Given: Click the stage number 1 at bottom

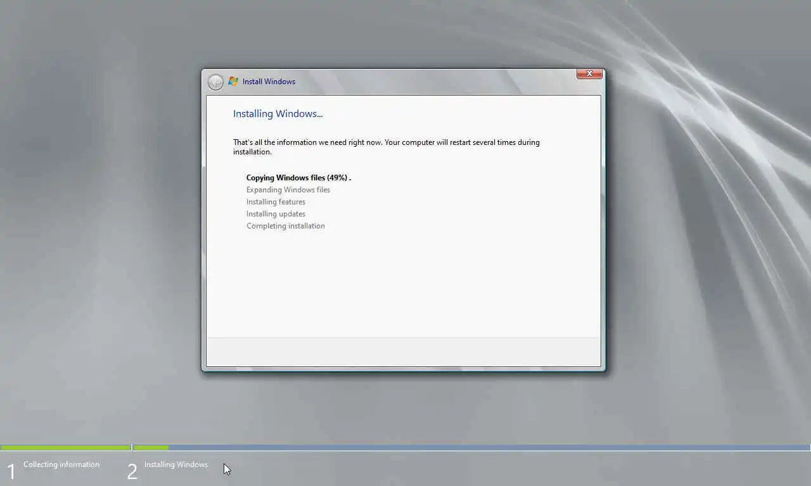Looking at the screenshot, I should [11, 471].
